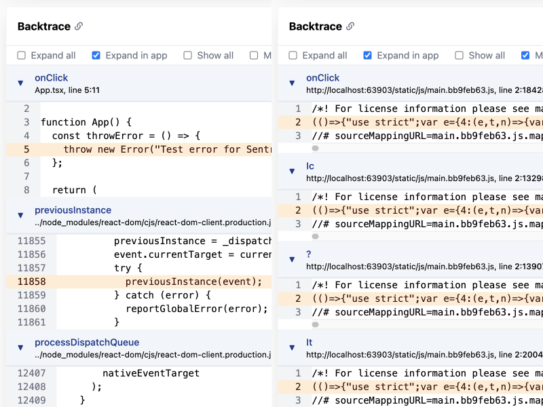Click line 11859 '} catch (error) {'
The width and height of the screenshot is (543, 407).
coord(162,295)
